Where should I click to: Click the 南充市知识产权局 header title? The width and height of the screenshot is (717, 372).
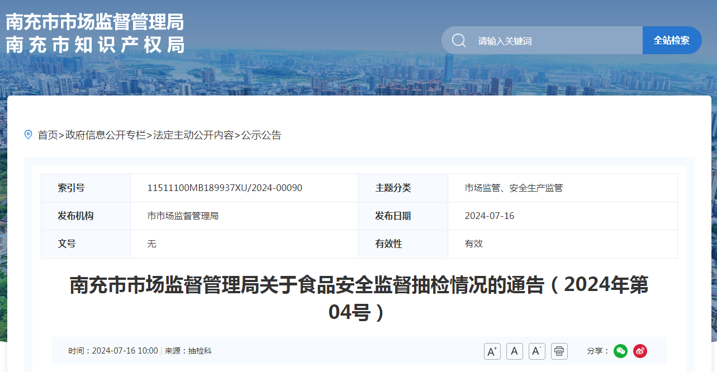pos(95,45)
